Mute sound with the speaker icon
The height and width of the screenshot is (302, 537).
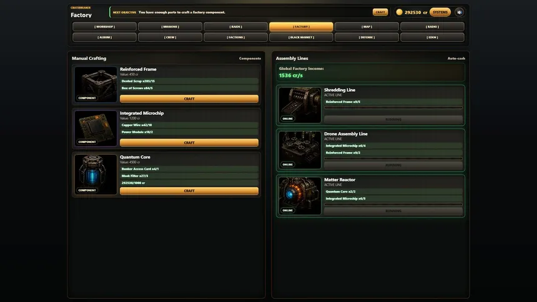click(459, 12)
